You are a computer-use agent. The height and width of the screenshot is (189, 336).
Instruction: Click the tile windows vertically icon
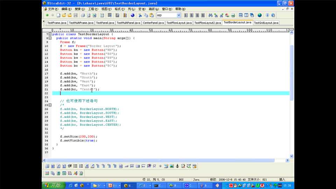246,15
